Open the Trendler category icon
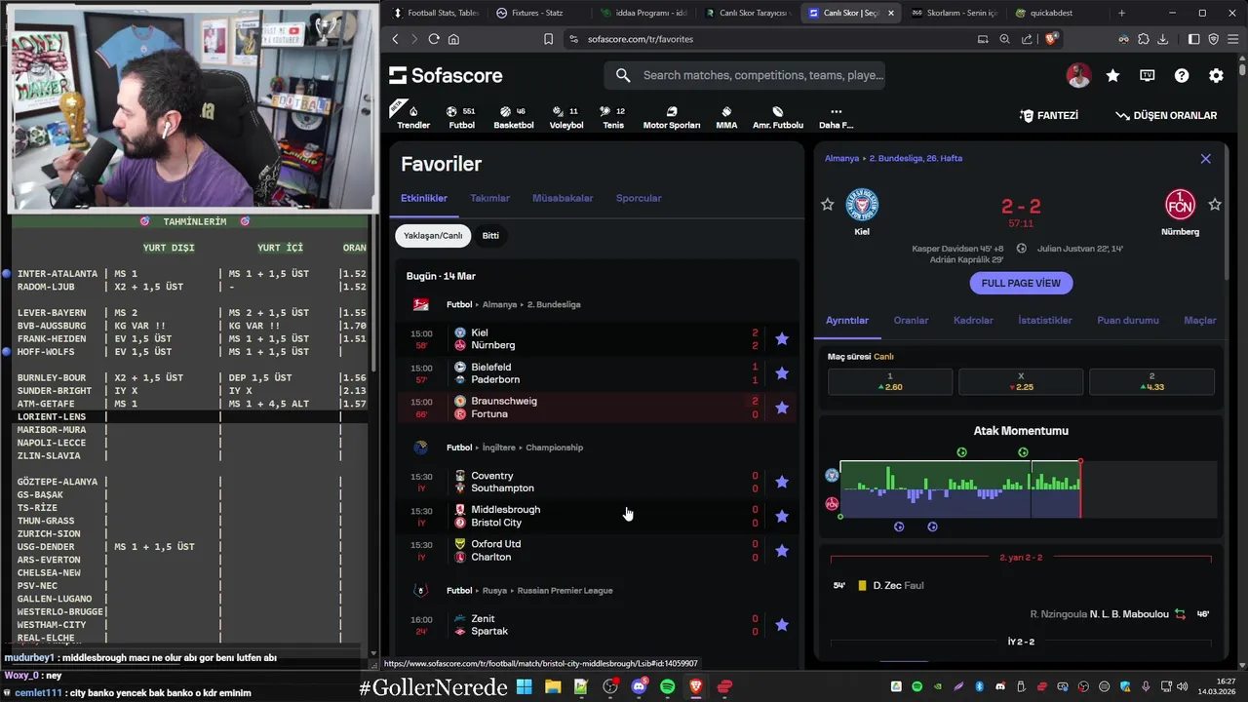 (x=413, y=117)
